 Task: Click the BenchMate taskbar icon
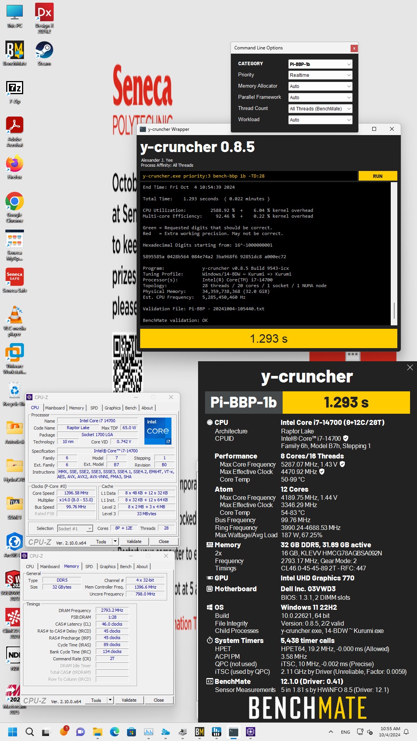(199, 732)
